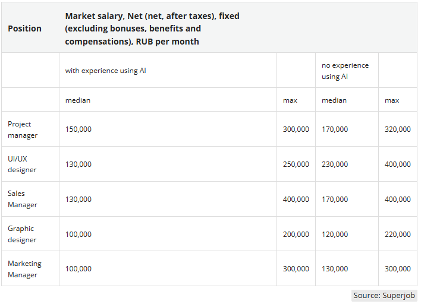Select the 320,000 max salary cell

coord(398,129)
